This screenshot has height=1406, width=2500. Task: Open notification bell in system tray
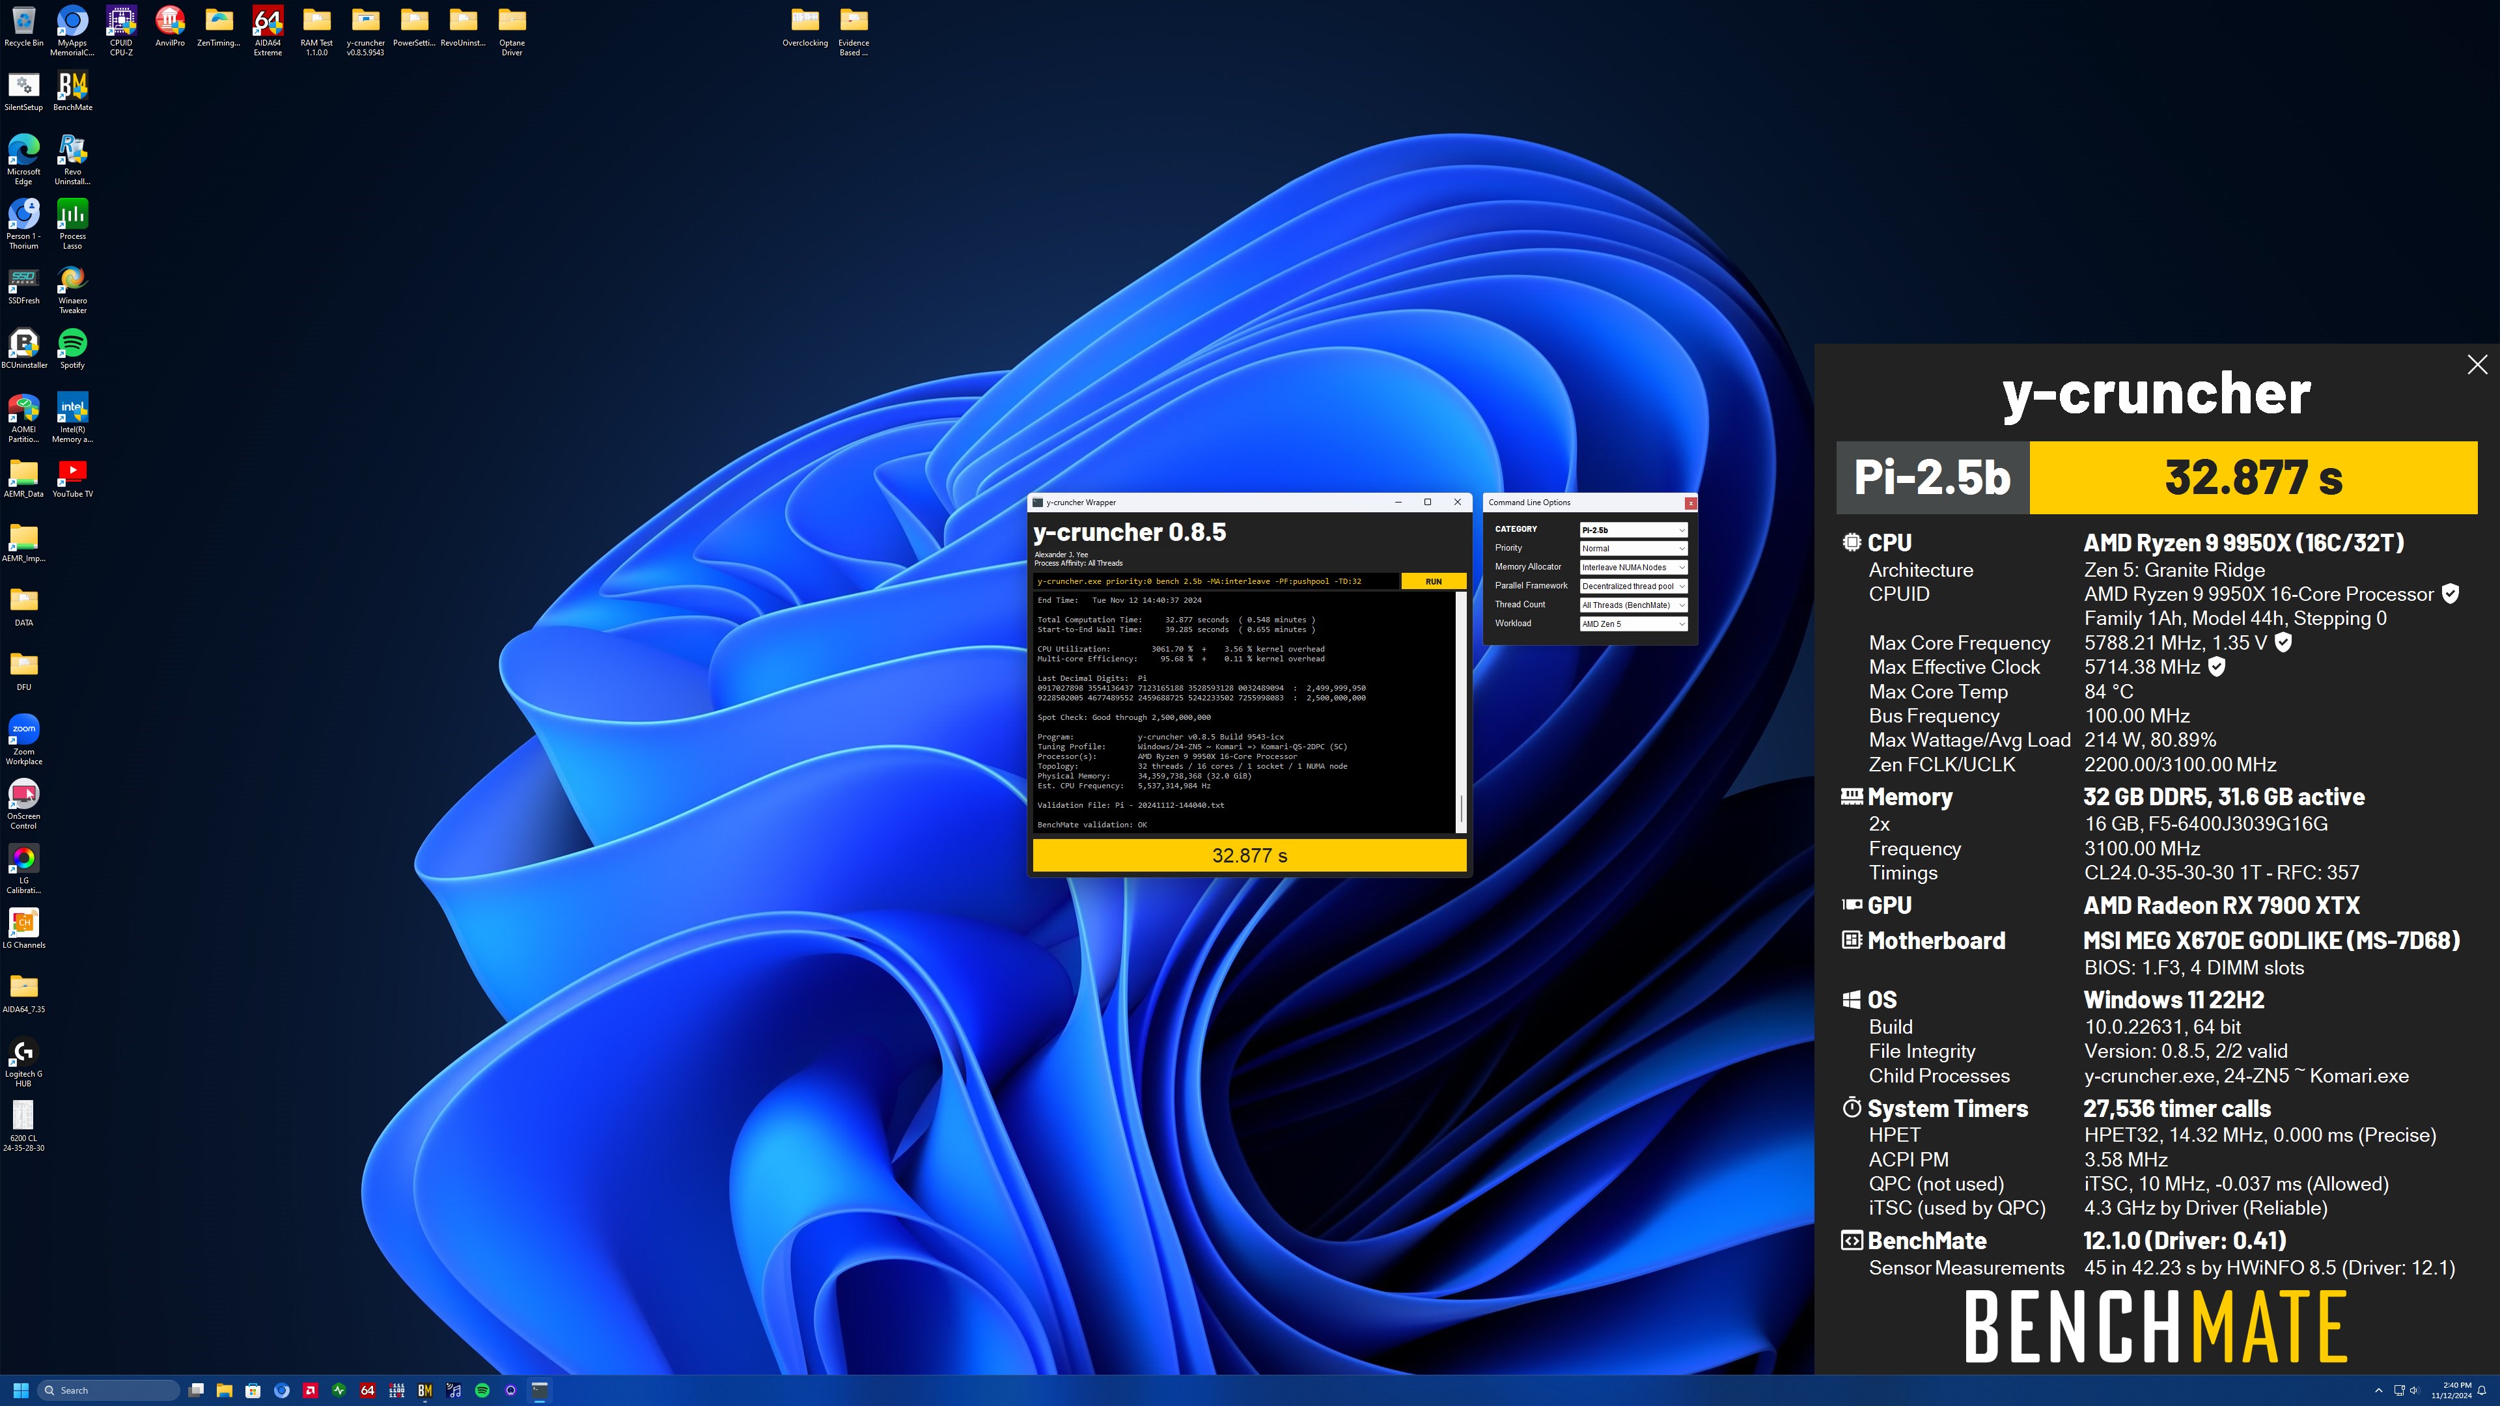pos(2482,1390)
